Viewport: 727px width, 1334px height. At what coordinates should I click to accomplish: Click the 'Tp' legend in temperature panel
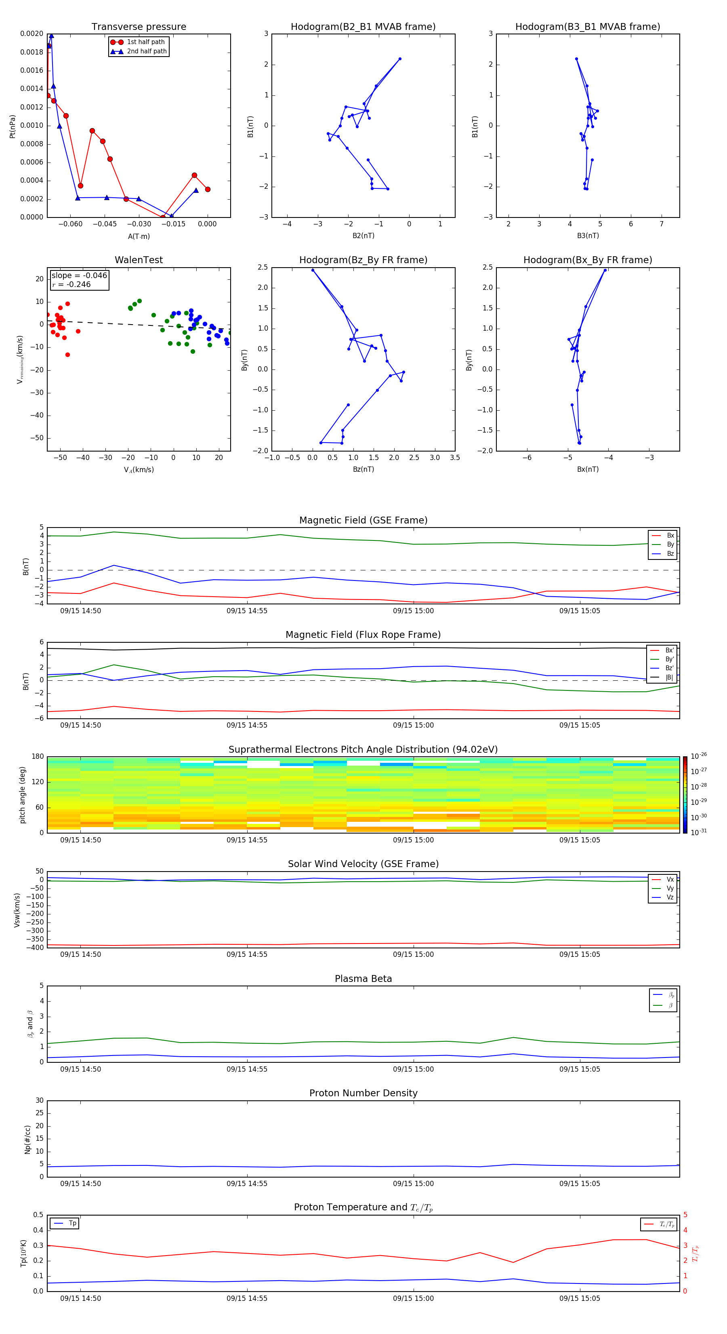coord(64,1224)
